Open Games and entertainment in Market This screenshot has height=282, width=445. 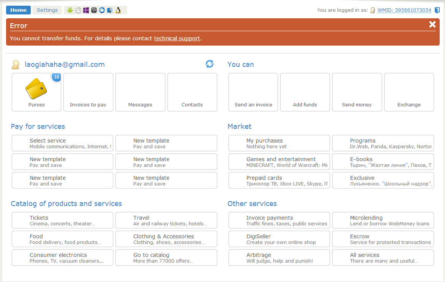(x=279, y=162)
